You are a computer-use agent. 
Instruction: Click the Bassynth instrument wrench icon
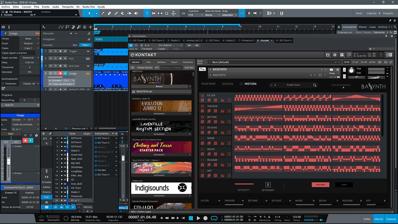click(202, 69)
